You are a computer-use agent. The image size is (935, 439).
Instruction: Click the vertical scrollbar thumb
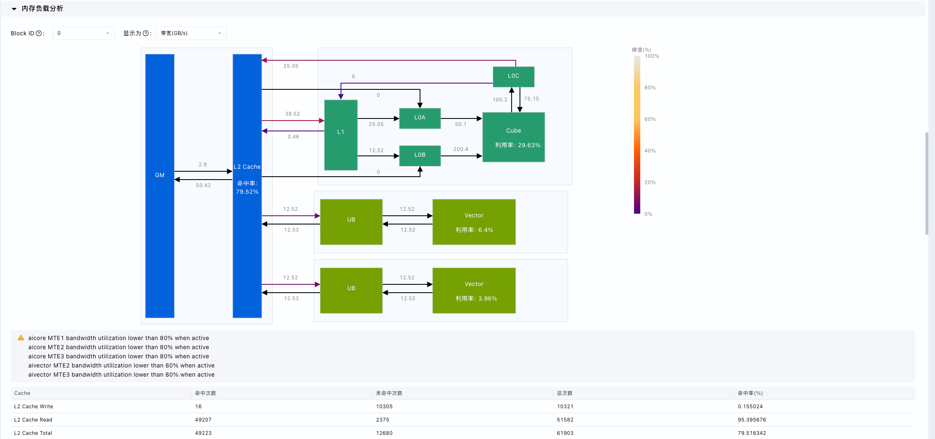click(x=927, y=183)
